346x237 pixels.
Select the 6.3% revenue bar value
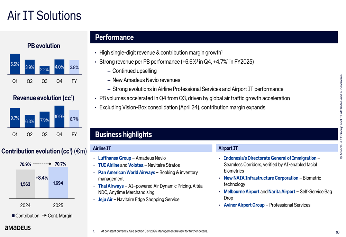[x=29, y=121]
